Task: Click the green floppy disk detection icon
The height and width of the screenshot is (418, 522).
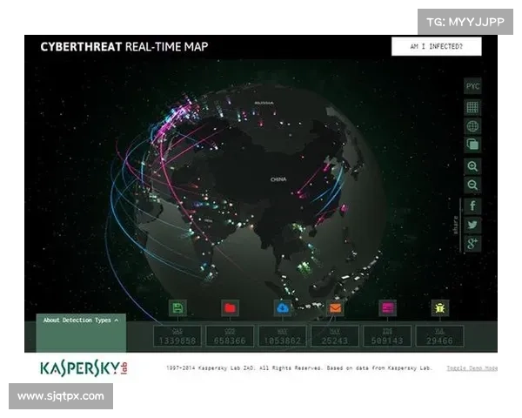Action: [x=177, y=308]
